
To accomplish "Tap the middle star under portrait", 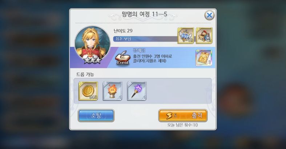I will coord(93,60).
